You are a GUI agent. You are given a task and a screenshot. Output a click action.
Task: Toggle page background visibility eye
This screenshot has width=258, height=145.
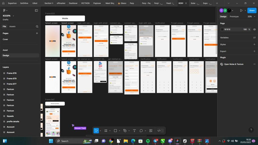pyautogui.click(x=254, y=29)
